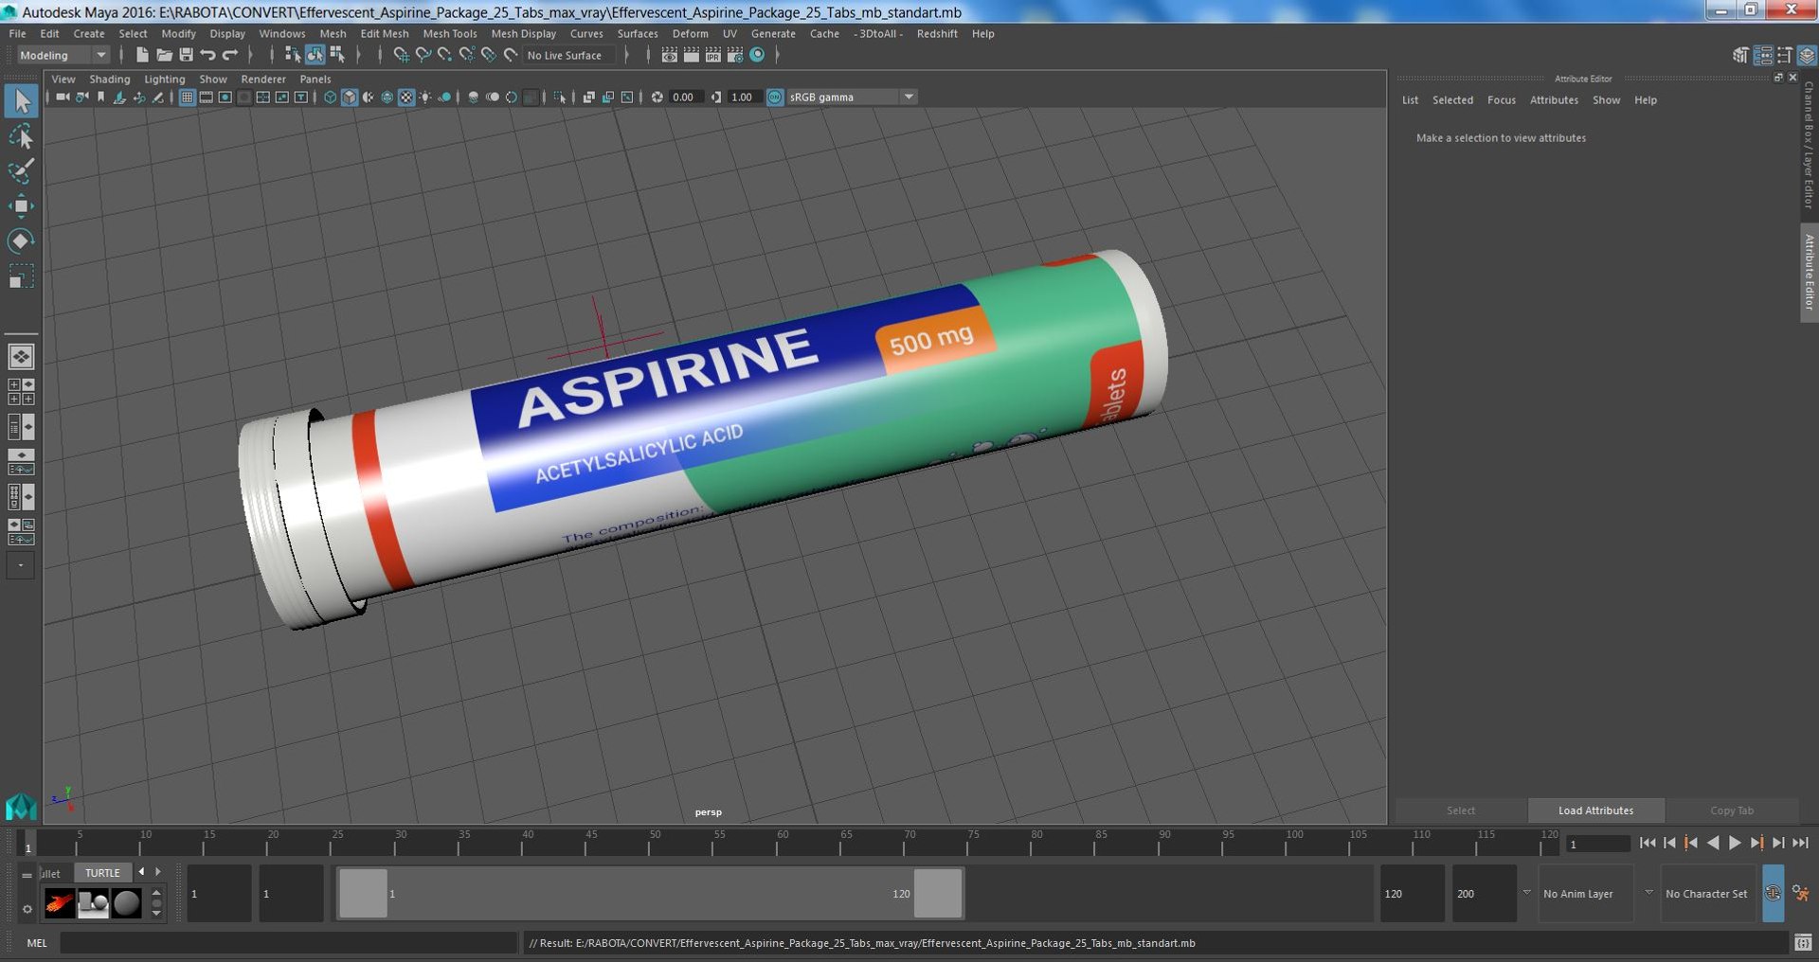Activate the Lasso Select tool
The image size is (1819, 962).
(x=21, y=137)
